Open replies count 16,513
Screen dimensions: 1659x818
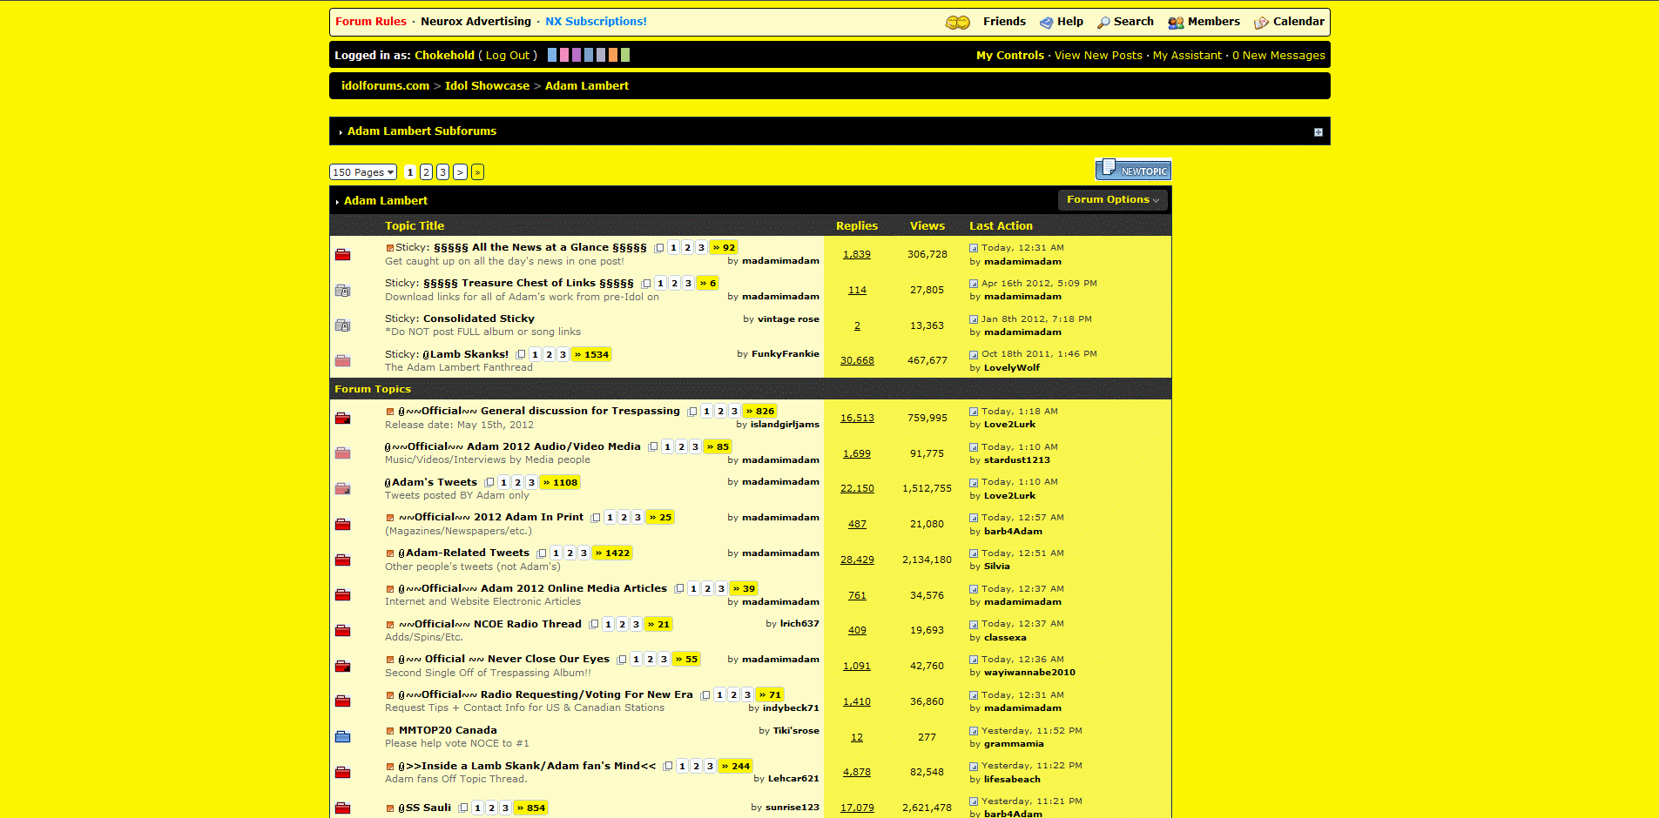pos(857,419)
